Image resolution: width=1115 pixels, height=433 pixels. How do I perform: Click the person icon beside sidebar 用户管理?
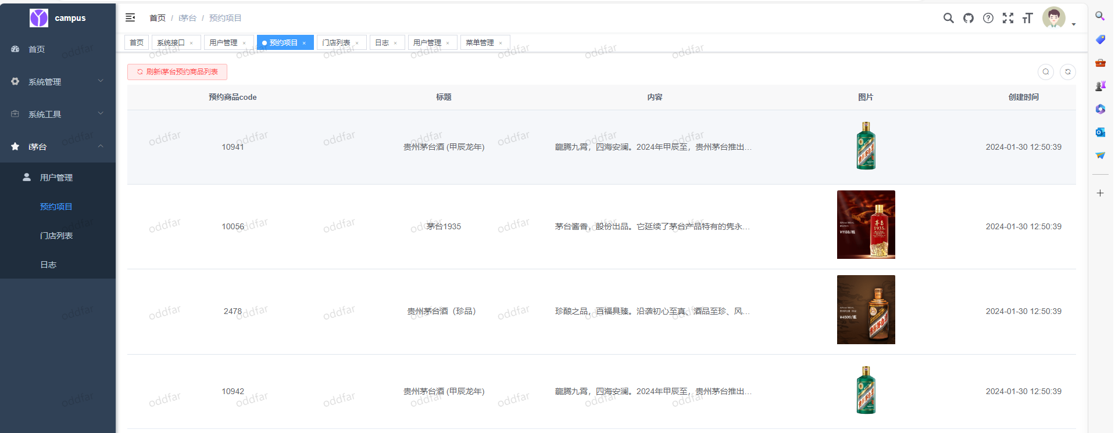[x=27, y=177]
